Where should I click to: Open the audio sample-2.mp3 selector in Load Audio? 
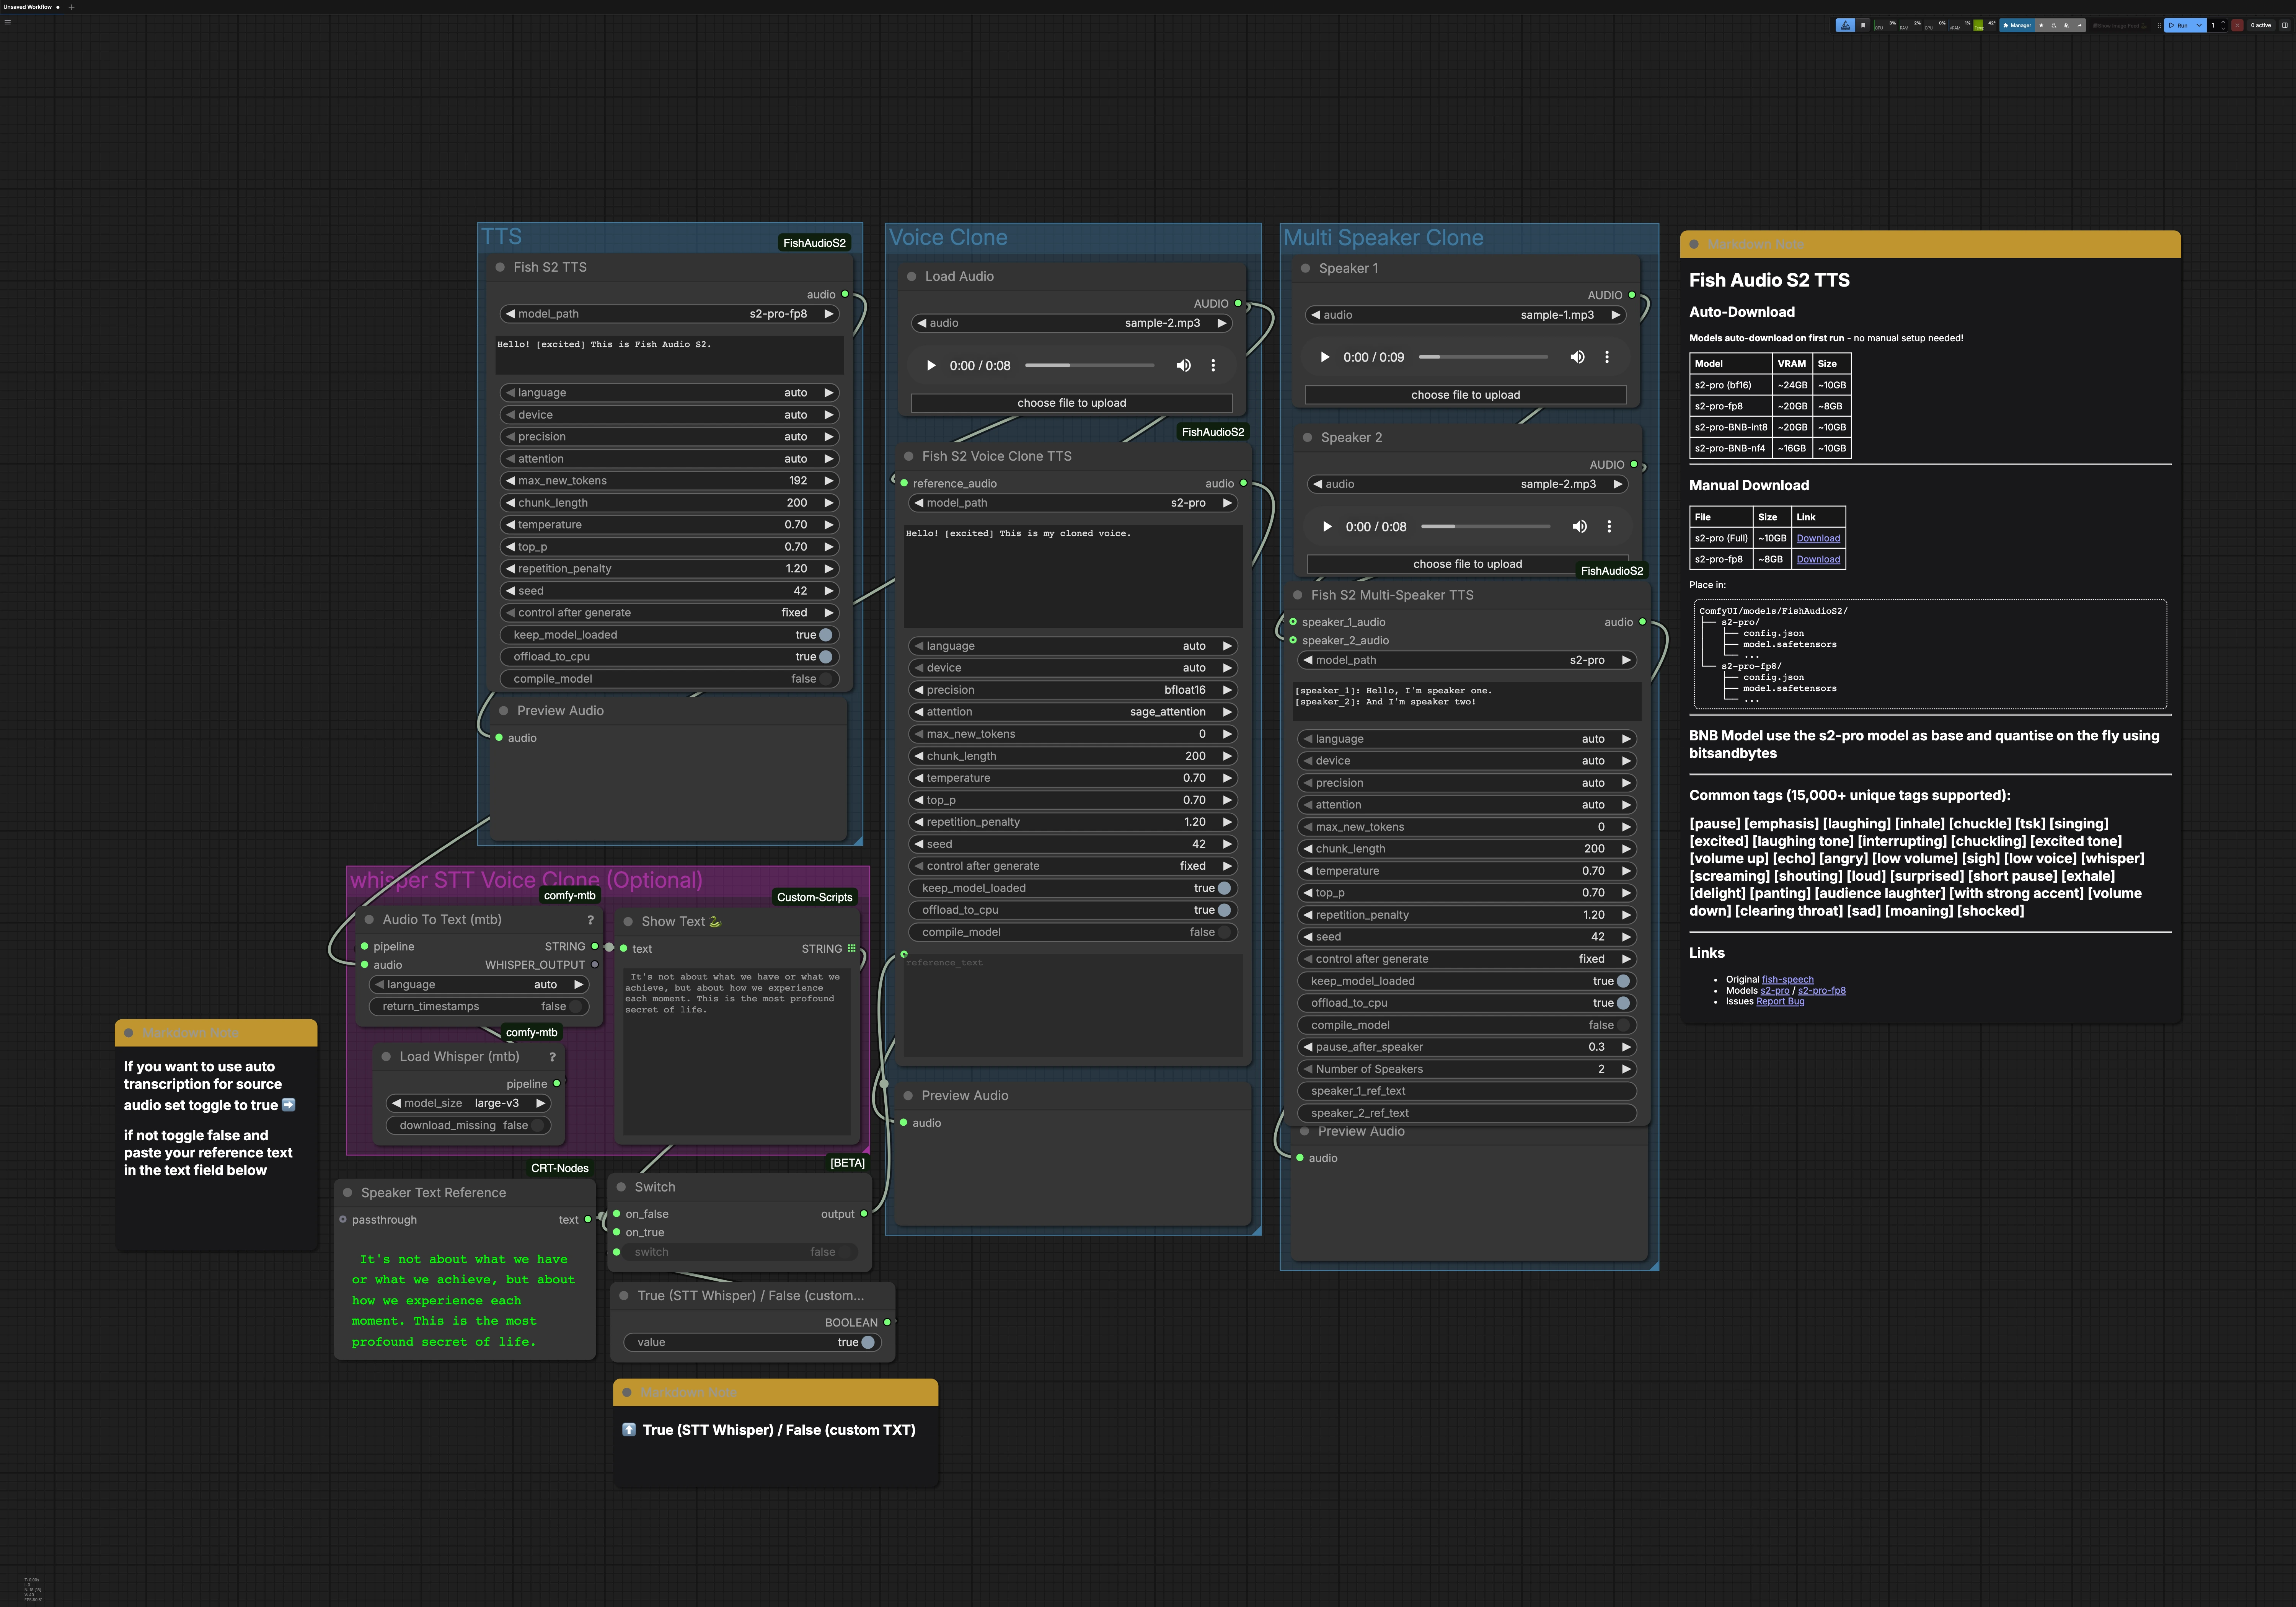point(1072,323)
